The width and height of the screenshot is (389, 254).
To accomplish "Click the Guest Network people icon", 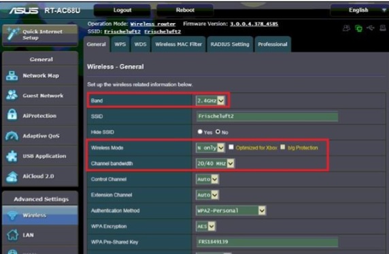I will click(x=12, y=95).
